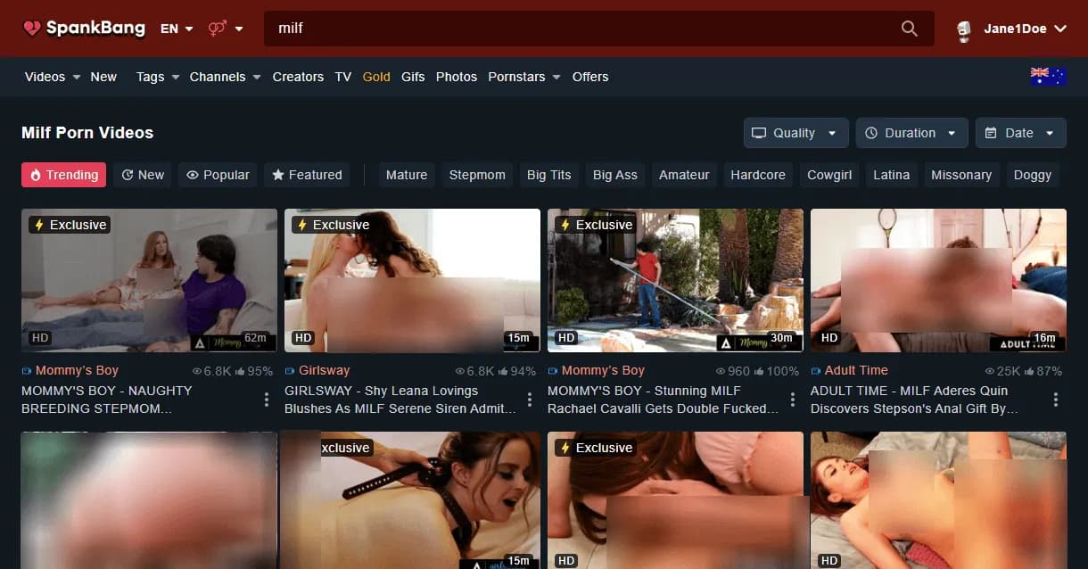
Task: Open the video thumbnail with 30m duration
Action: [675, 280]
